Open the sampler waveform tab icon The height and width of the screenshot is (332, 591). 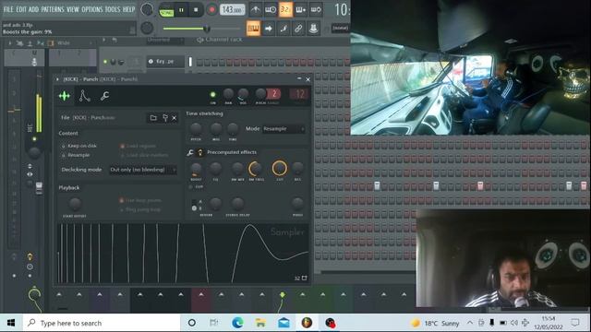65,96
